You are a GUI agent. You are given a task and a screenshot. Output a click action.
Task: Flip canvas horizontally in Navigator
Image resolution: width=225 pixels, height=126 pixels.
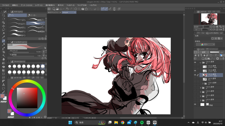pyautogui.click(x=220, y=30)
